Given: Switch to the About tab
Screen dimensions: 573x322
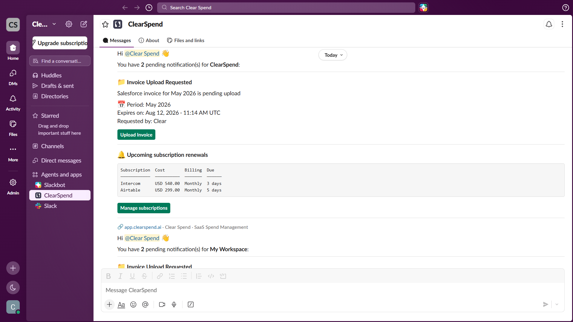Looking at the screenshot, I should click(149, 40).
